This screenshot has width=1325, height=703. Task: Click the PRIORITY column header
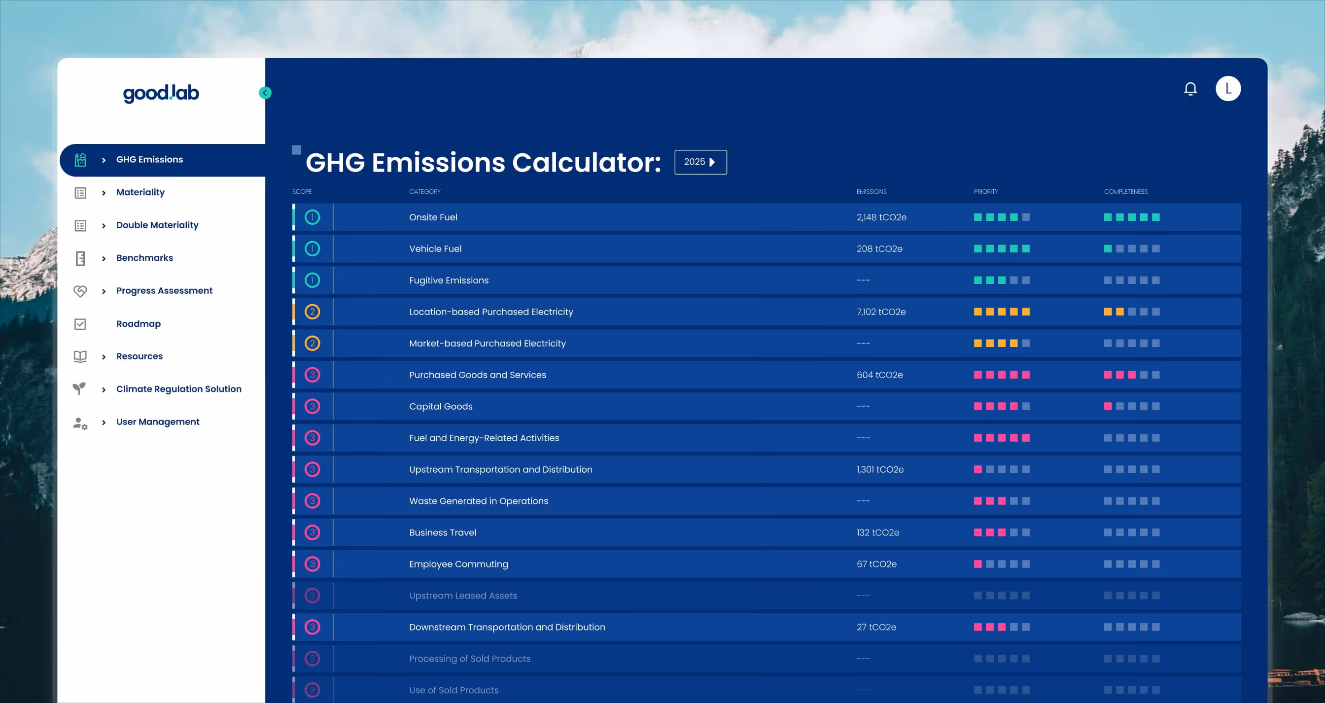pyautogui.click(x=985, y=192)
